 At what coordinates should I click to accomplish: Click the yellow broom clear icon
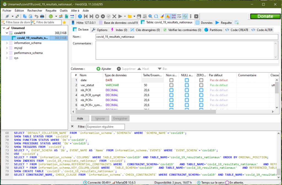tap(162, 16)
